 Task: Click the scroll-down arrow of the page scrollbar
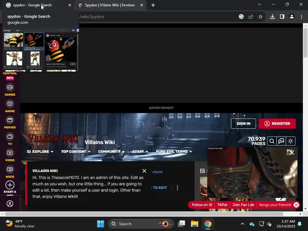[305, 209]
